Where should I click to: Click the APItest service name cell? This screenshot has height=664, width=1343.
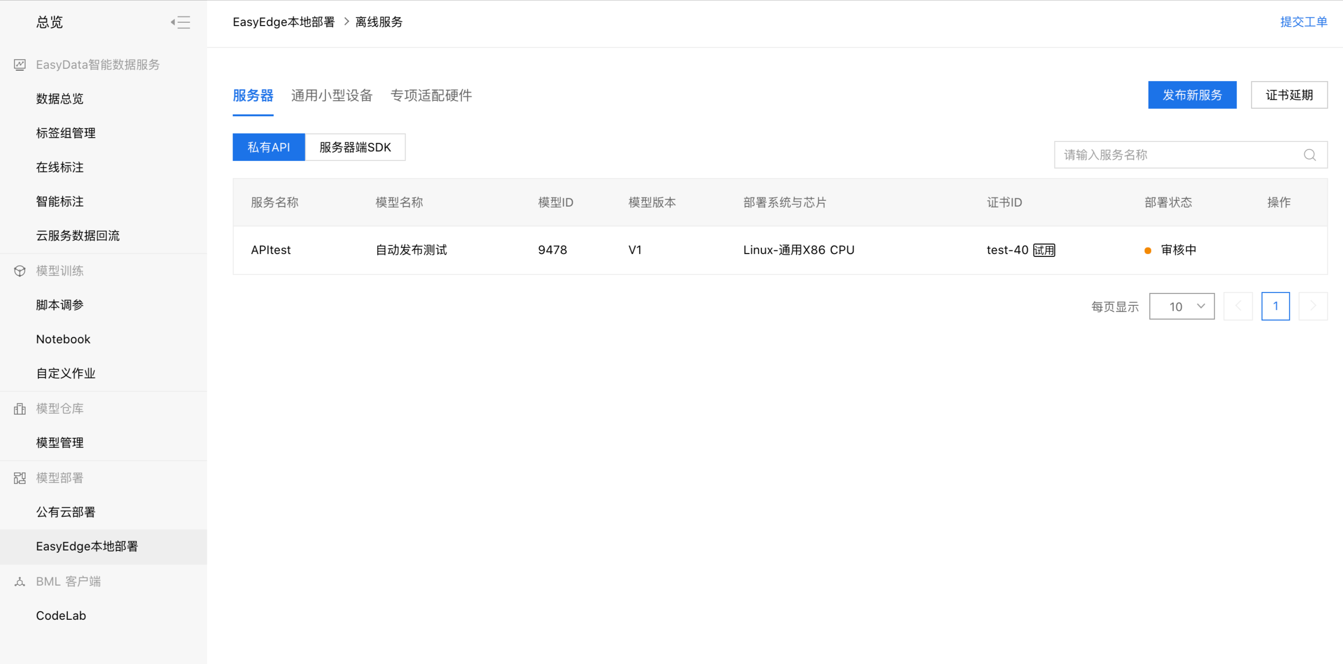[271, 250]
